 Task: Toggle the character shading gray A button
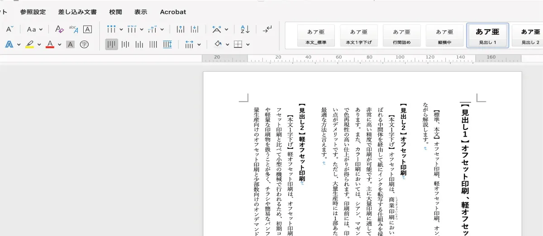click(x=70, y=44)
